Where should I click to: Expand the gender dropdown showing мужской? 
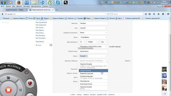93,28
